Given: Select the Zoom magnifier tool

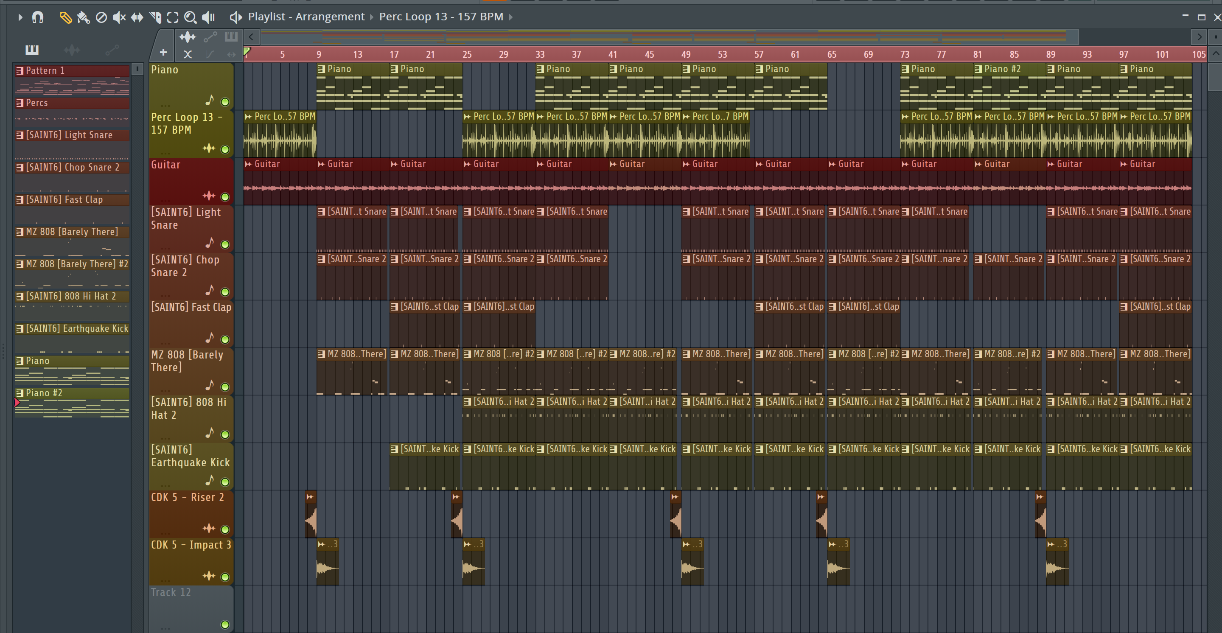Looking at the screenshot, I should (x=190, y=17).
